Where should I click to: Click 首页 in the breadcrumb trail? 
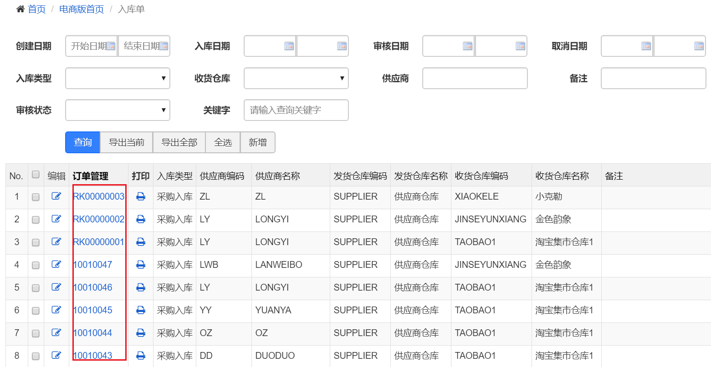(36, 9)
